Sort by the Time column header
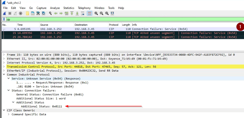Viewport: 244px width, 118px height. pyautogui.click(x=28, y=25)
